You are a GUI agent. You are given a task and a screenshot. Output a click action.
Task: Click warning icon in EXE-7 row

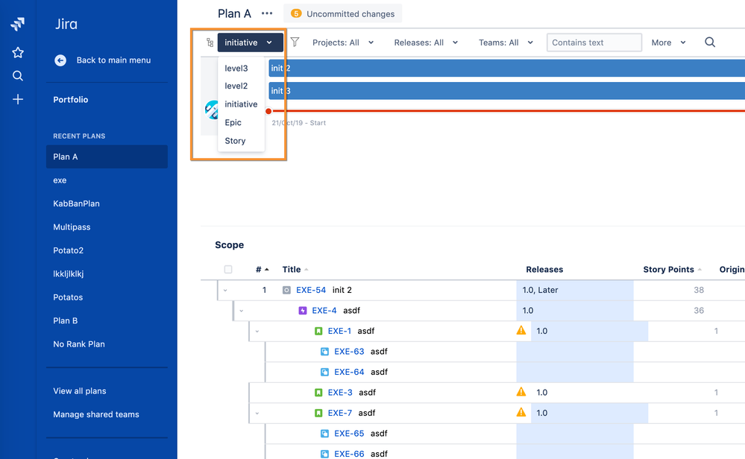pos(521,412)
